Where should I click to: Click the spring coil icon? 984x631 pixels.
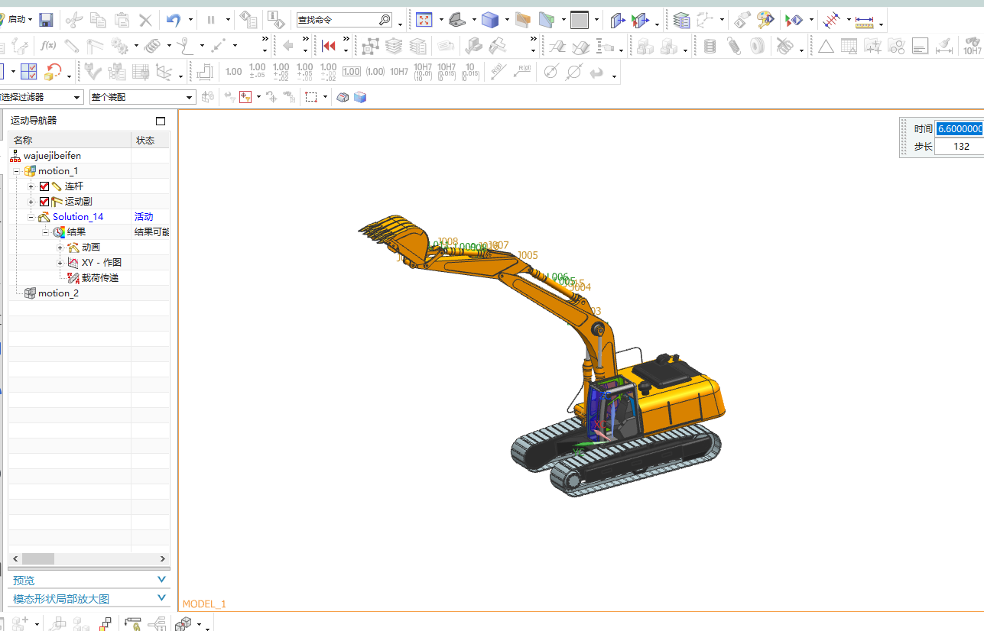(x=152, y=46)
